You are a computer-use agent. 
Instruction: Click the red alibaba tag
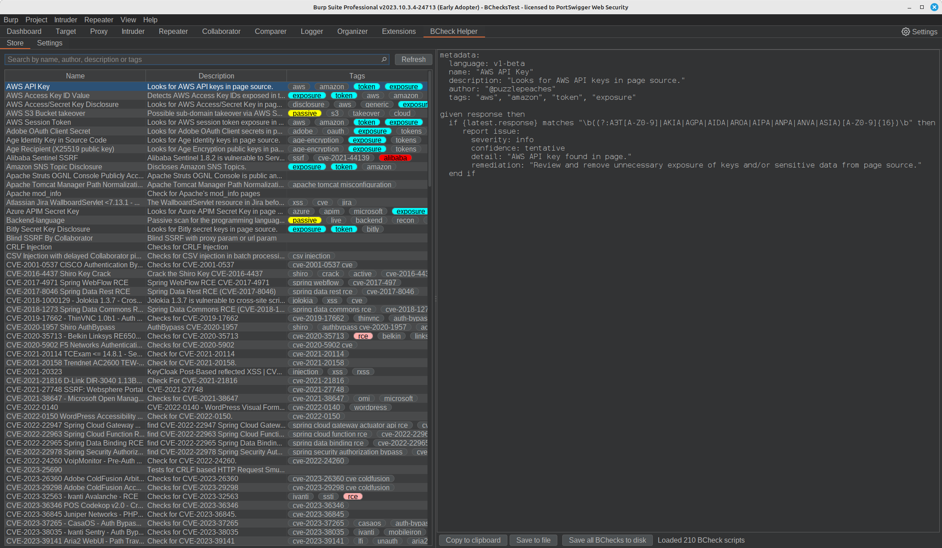(395, 158)
